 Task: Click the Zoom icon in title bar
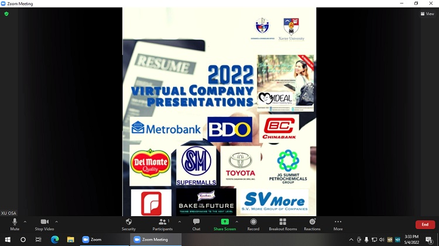coord(3,4)
